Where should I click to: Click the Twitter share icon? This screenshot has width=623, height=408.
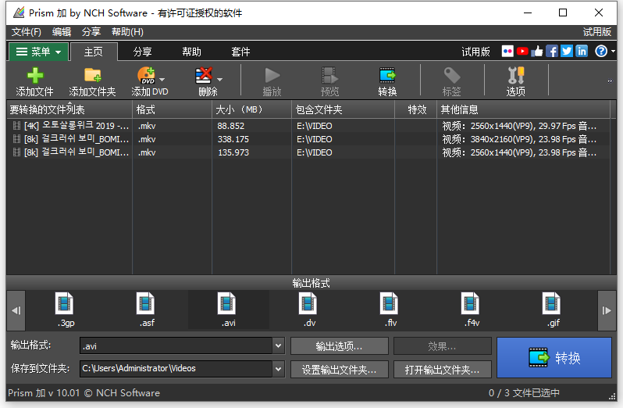tap(567, 52)
